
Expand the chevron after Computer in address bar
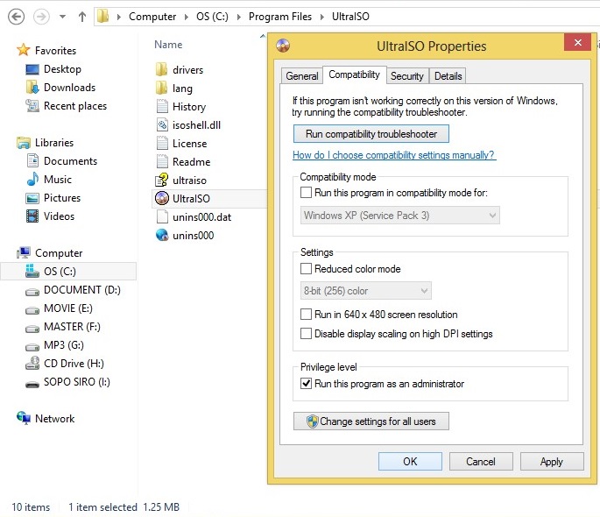click(x=187, y=17)
